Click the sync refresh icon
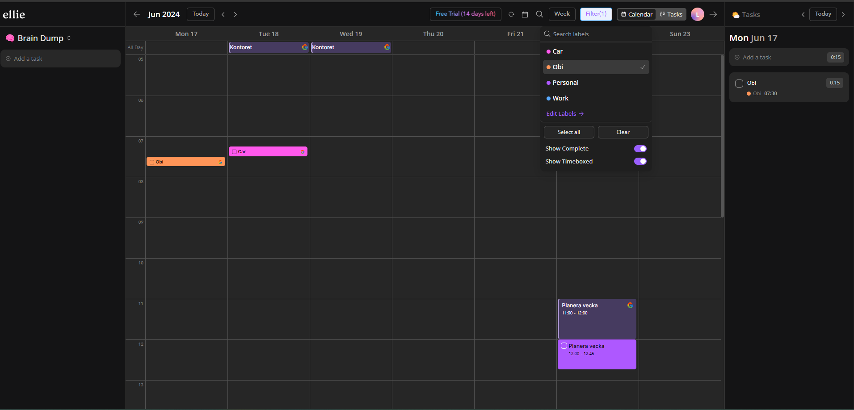The height and width of the screenshot is (410, 854). point(511,14)
